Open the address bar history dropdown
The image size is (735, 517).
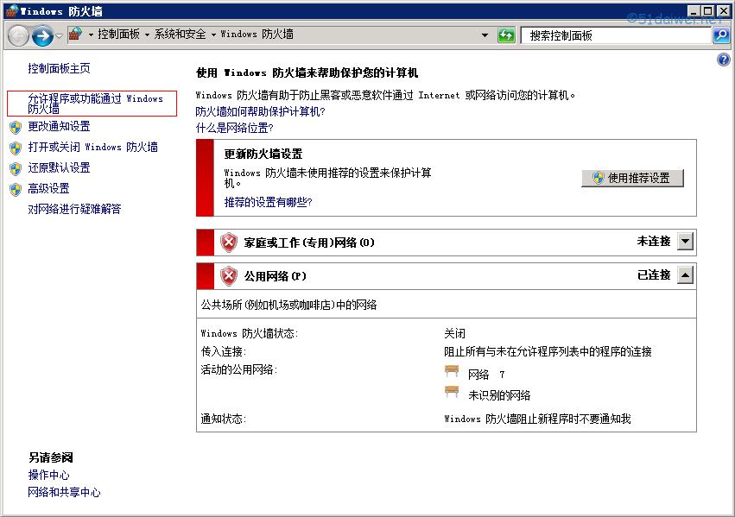point(487,36)
